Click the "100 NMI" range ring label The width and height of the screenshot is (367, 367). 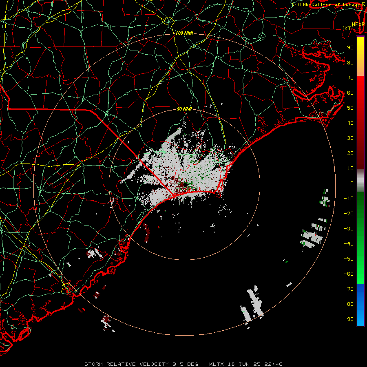[184, 33]
